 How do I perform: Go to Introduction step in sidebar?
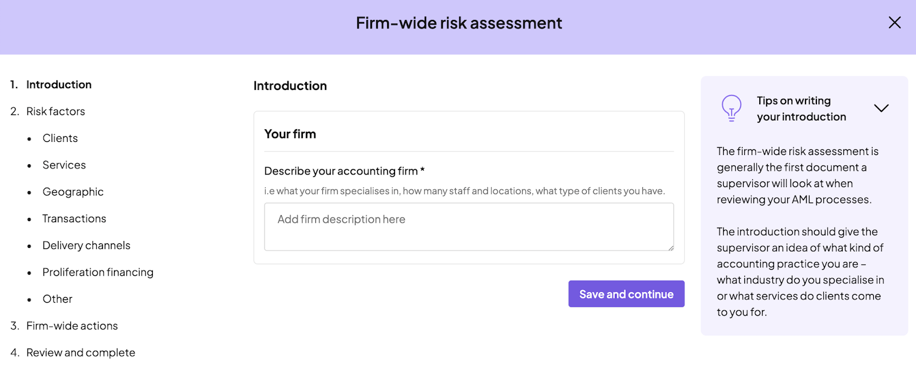(59, 85)
